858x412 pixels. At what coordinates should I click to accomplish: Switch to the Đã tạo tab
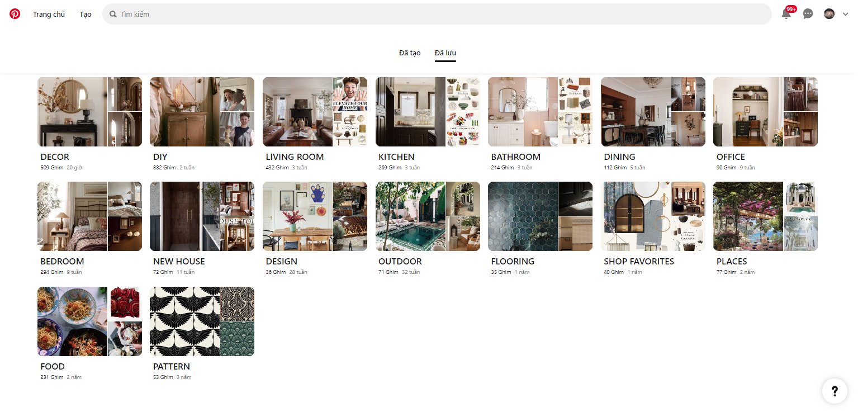click(410, 53)
